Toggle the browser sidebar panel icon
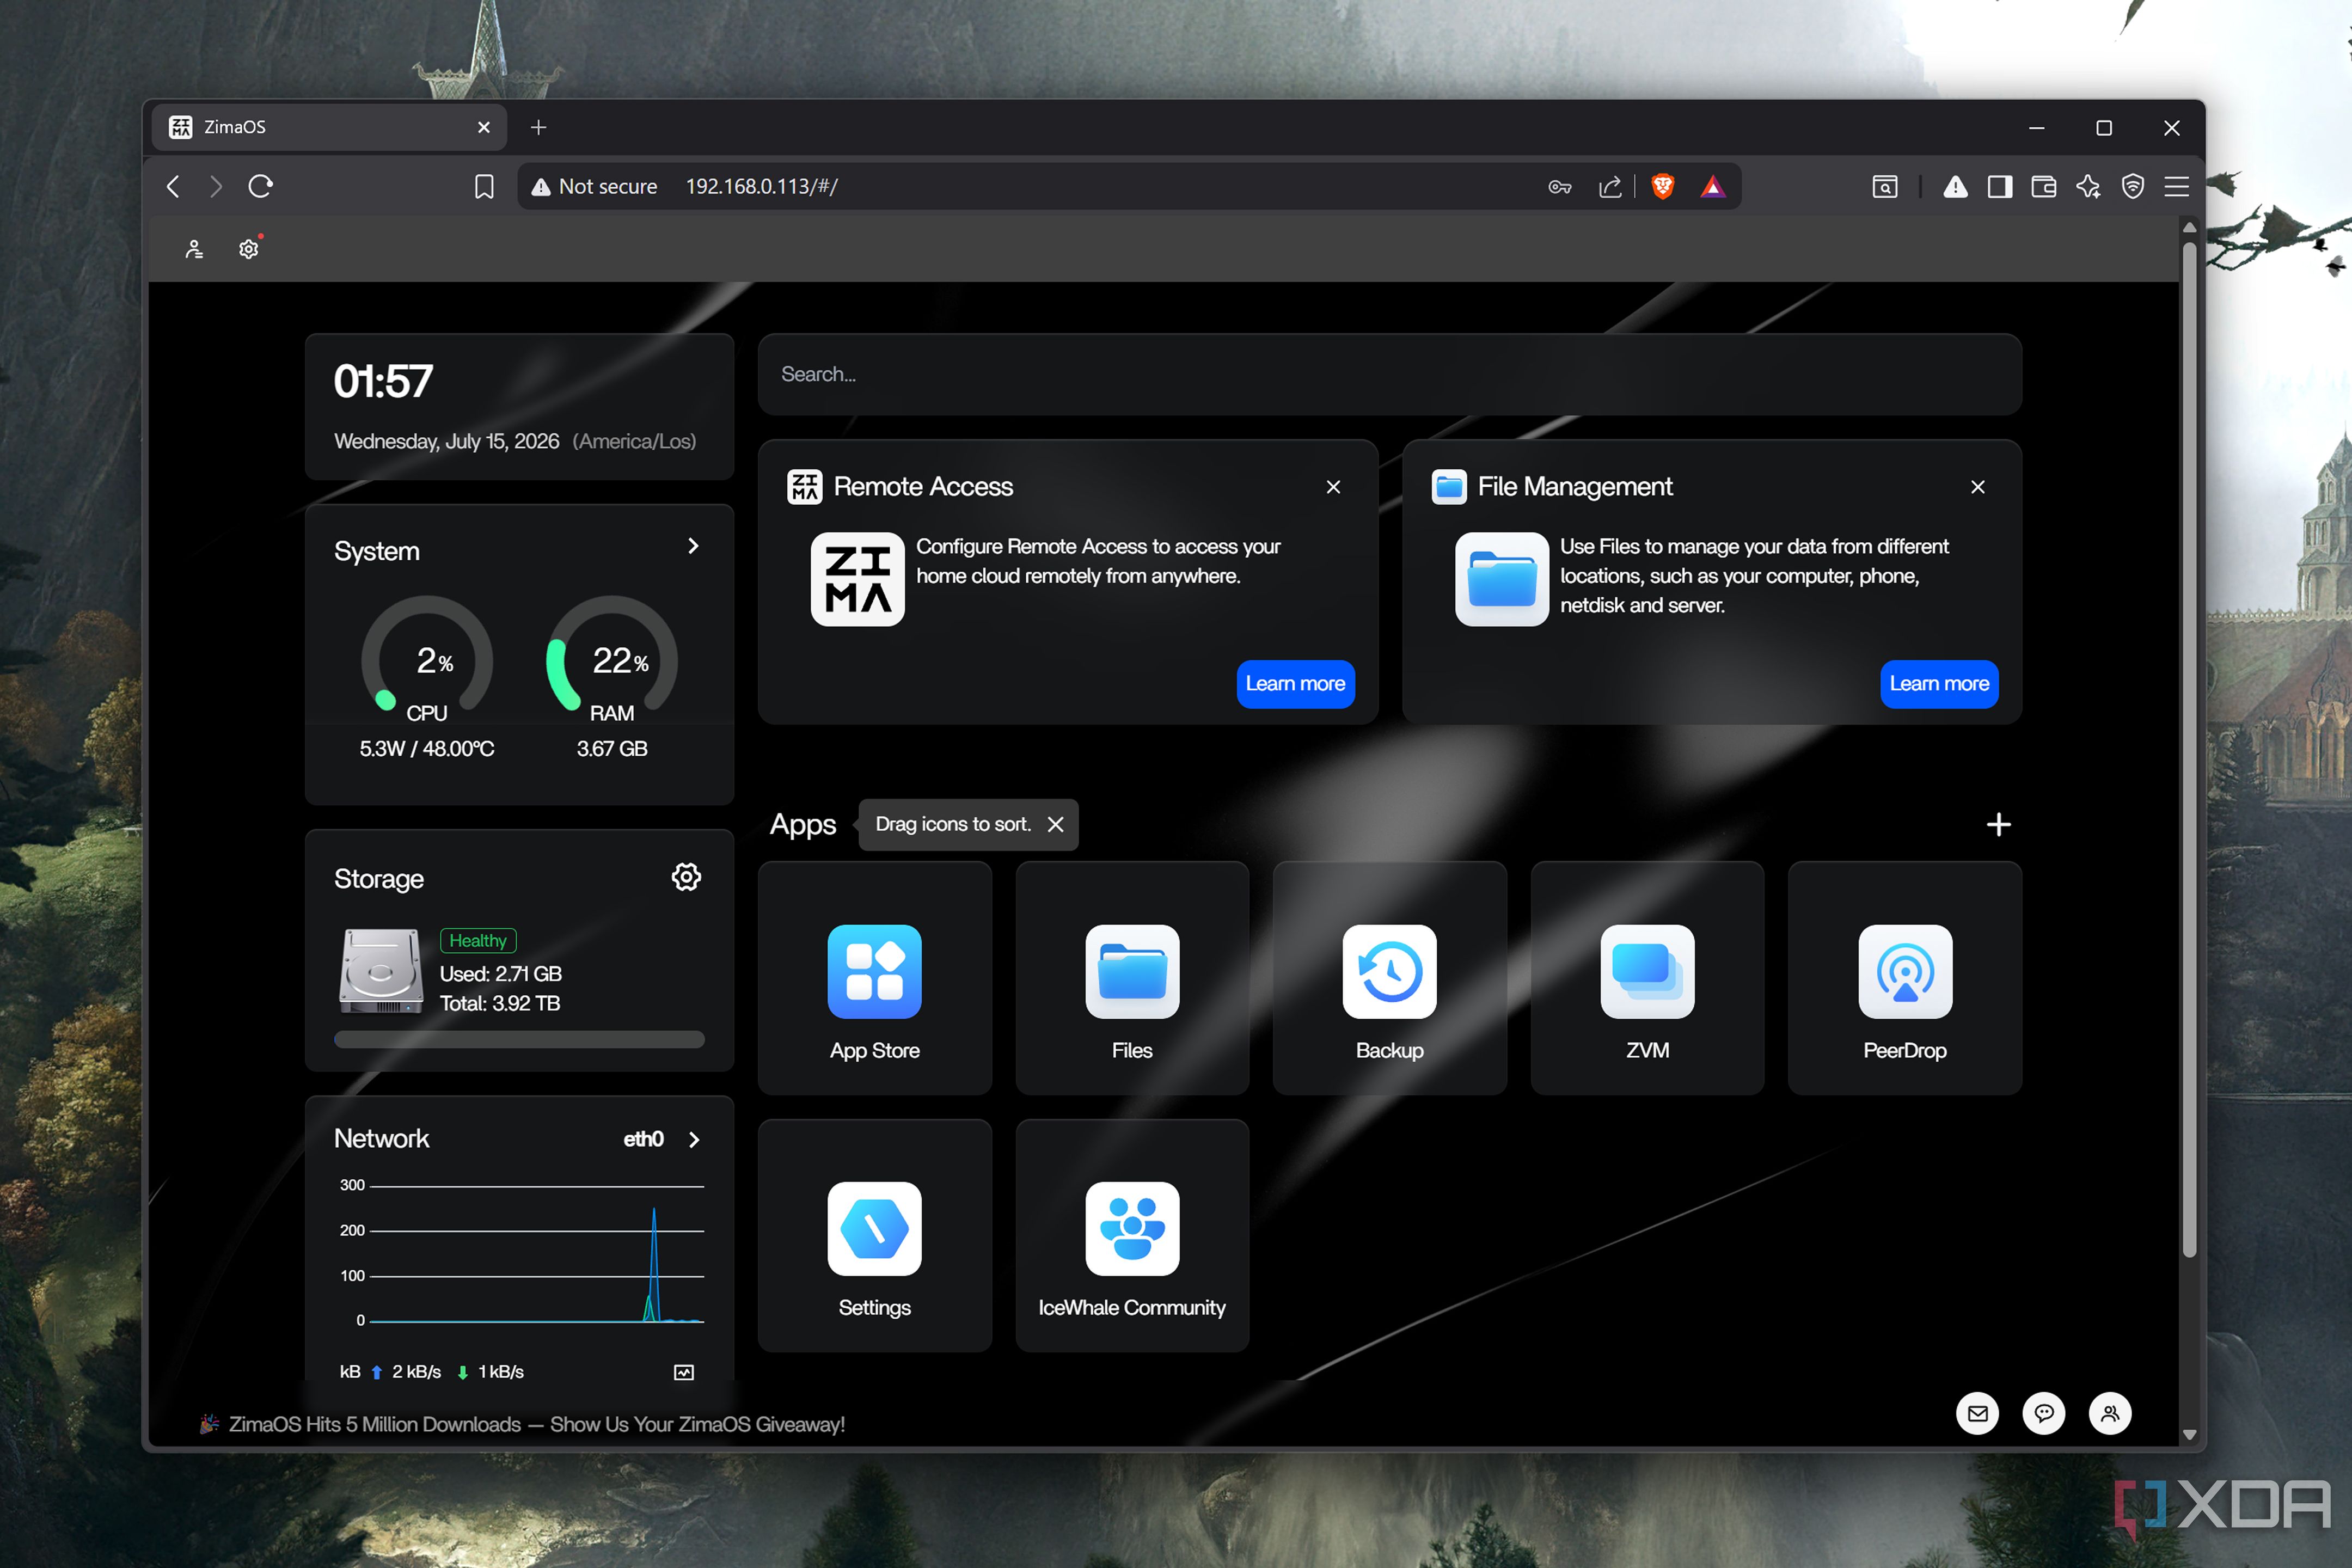This screenshot has height=1568, width=2352. click(x=1999, y=186)
